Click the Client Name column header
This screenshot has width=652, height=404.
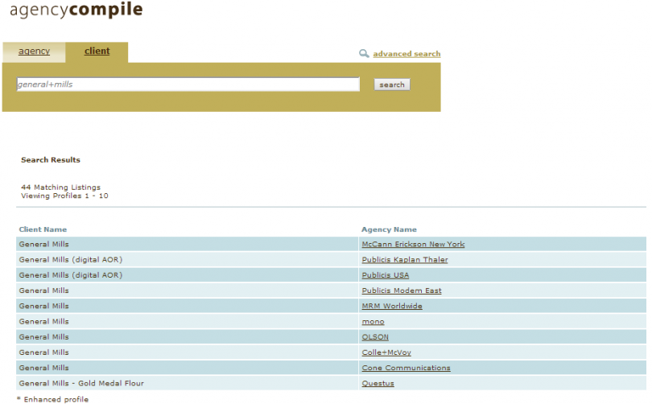pos(43,229)
